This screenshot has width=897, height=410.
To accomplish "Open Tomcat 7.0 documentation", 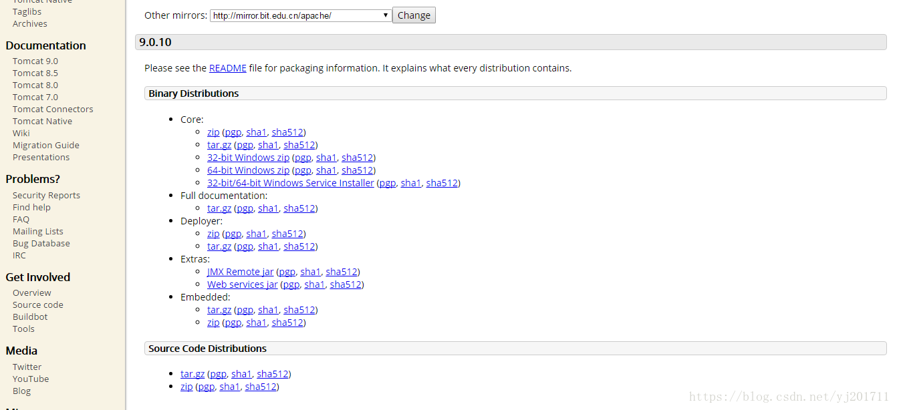I will [35, 97].
